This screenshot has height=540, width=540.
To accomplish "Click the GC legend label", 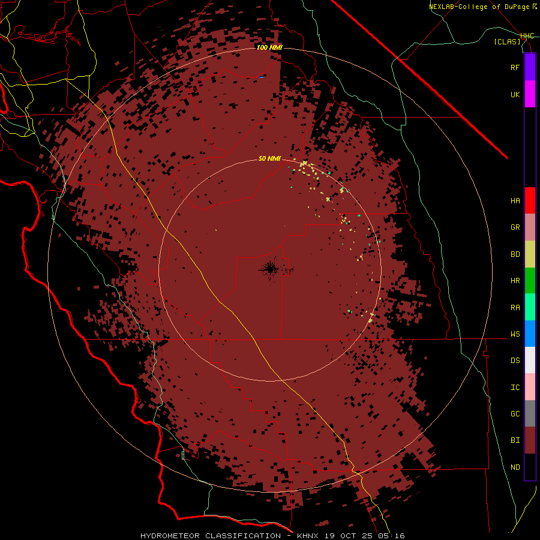I will 515,414.
